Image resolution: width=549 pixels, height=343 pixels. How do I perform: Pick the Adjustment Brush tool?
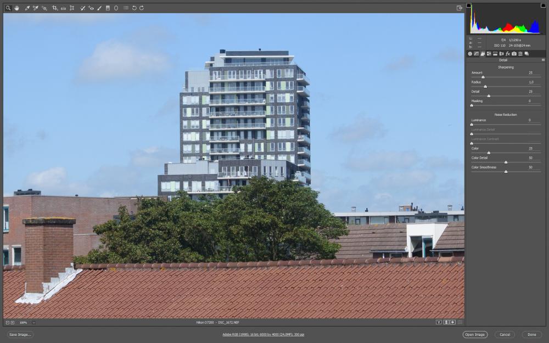pos(99,8)
